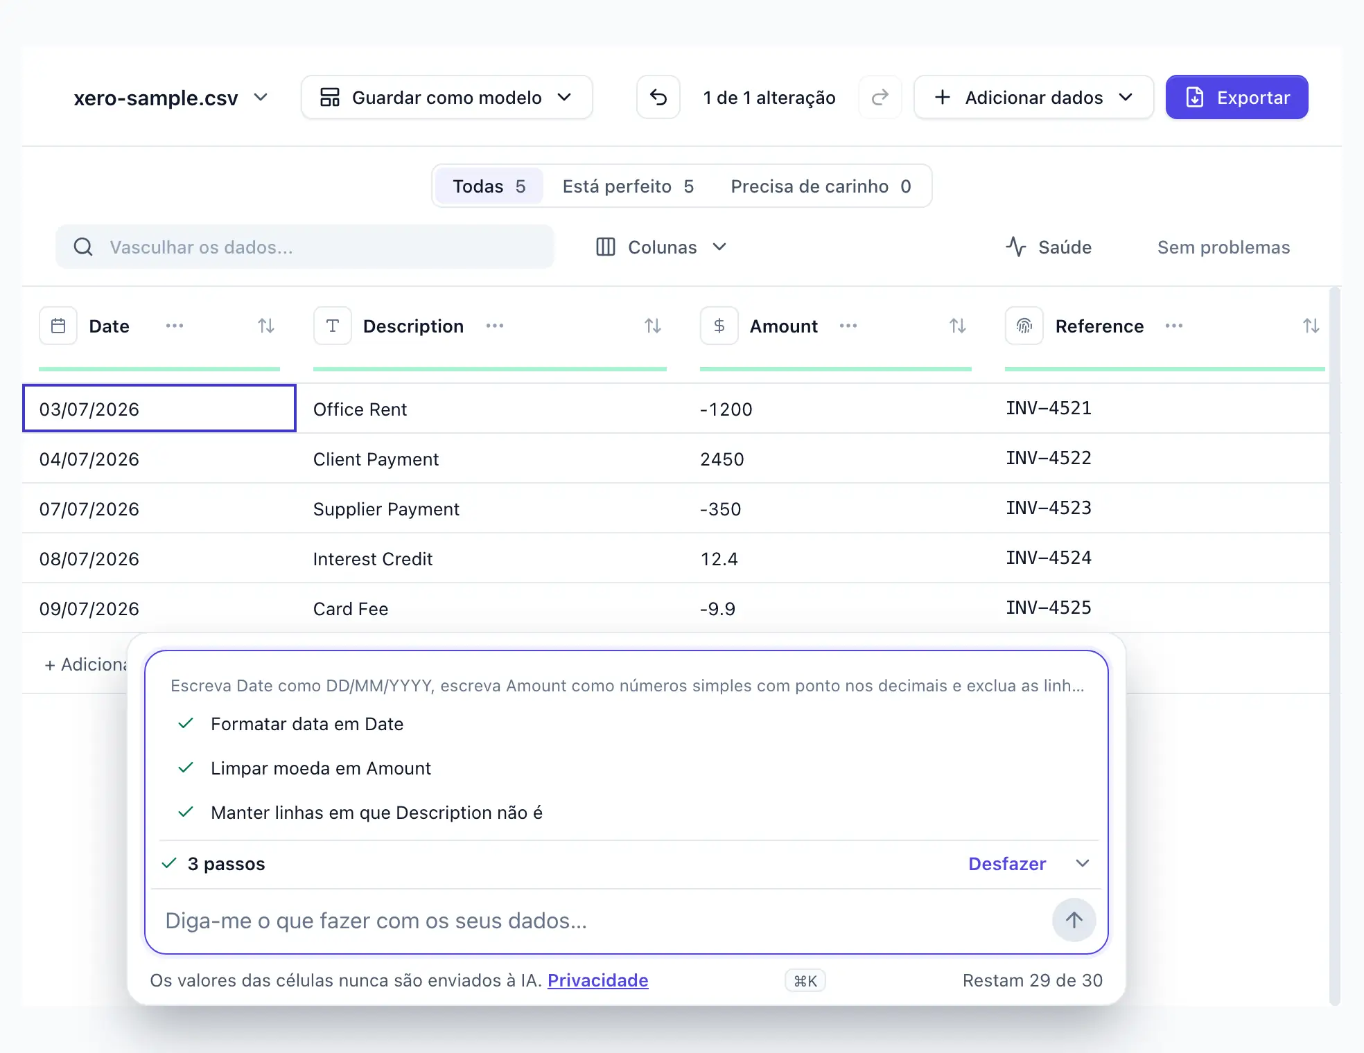Open the Privacidade link
This screenshot has height=1053, width=1364.
(598, 980)
